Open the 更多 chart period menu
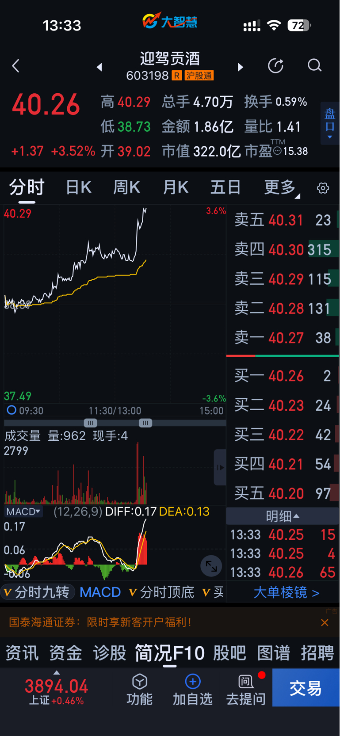Viewport: 340px width, 736px height. [x=282, y=188]
